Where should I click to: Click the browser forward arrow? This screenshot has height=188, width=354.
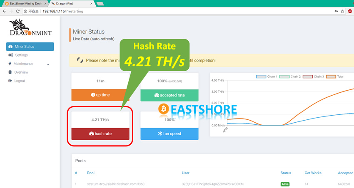(x=11, y=11)
